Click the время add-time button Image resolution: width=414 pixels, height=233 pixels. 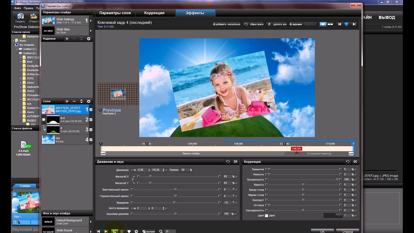tap(295, 24)
